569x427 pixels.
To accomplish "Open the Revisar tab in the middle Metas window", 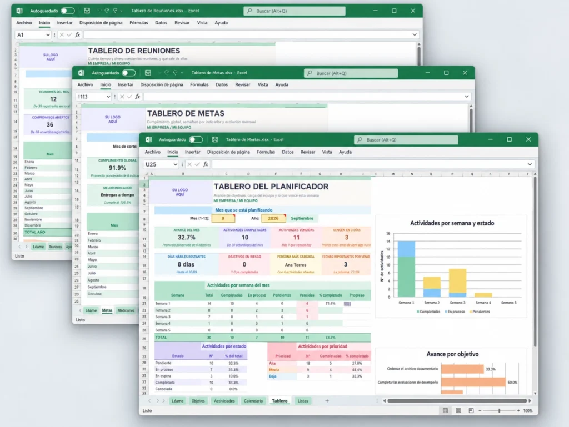I will point(243,84).
